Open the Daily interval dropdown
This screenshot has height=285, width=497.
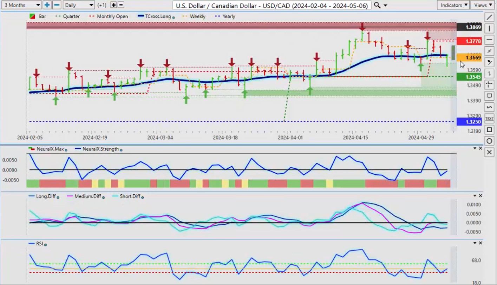pos(79,5)
